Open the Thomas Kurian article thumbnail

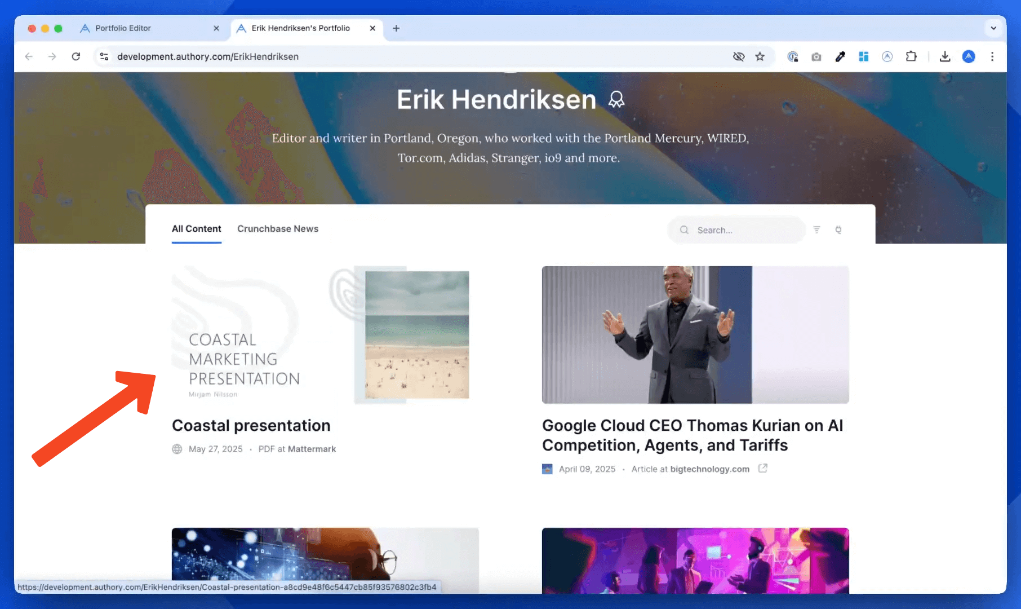(695, 335)
